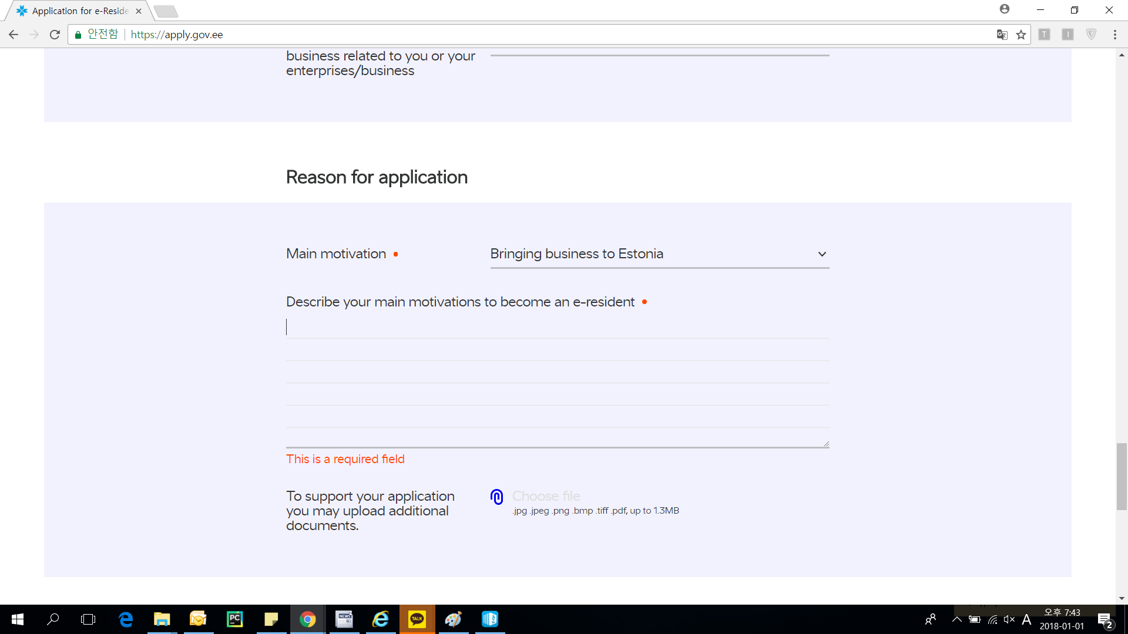Open a new browser tab
The width and height of the screenshot is (1128, 634).
pyautogui.click(x=166, y=11)
